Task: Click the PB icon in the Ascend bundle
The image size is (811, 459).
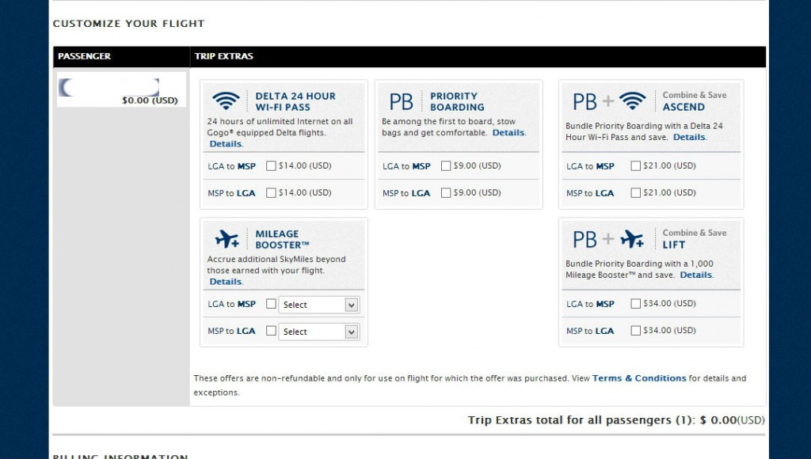Action: (585, 102)
